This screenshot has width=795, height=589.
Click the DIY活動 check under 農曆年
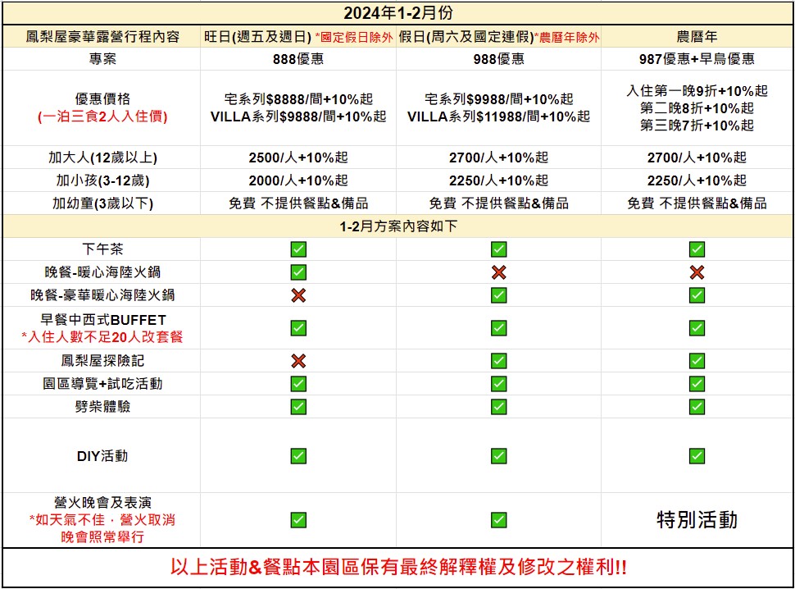[697, 456]
